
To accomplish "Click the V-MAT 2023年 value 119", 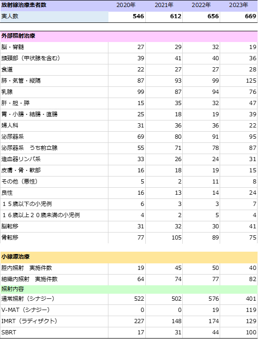I will [x=251, y=310].
